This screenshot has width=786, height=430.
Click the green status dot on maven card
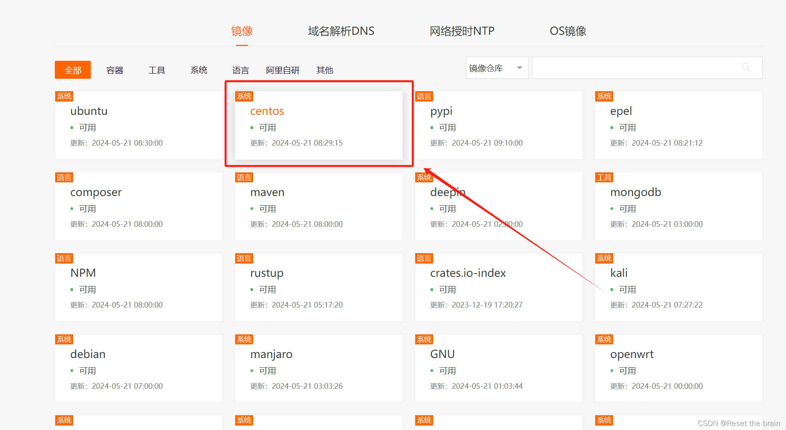(252, 209)
